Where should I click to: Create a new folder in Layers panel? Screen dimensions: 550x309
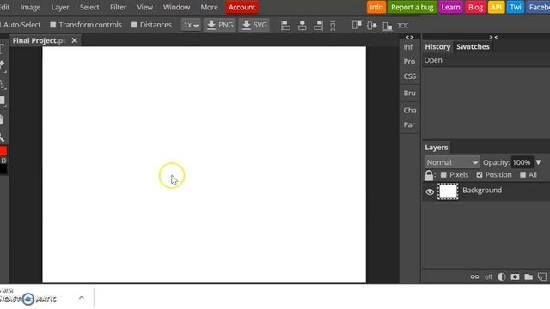[x=529, y=276]
